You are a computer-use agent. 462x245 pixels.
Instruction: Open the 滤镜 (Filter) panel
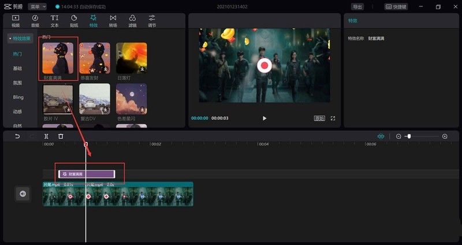132,21
